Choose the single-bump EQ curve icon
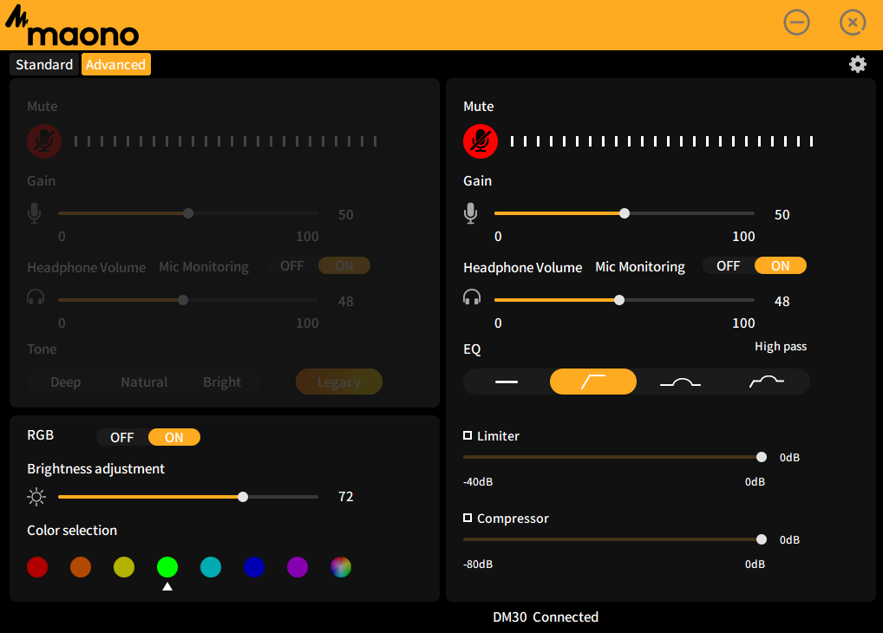Image resolution: width=883 pixels, height=633 pixels. pos(680,382)
